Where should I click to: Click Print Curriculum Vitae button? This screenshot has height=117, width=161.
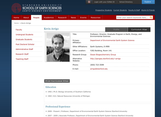(x=57, y=81)
